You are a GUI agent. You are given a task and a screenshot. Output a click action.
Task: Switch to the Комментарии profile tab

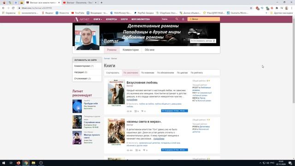130,50
